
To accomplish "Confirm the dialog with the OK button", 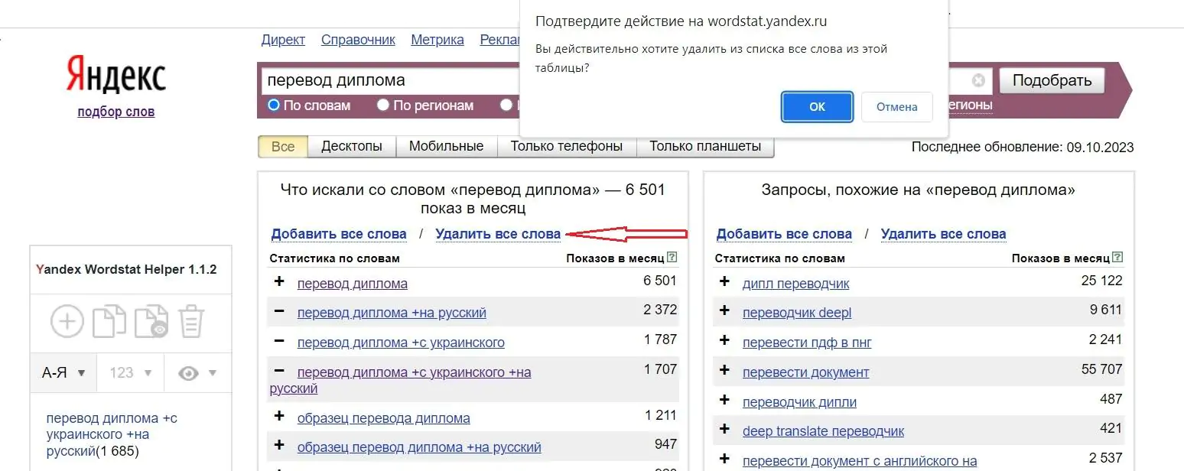I will pos(817,106).
